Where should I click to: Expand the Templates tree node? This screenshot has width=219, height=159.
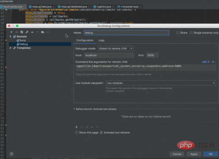[11, 48]
